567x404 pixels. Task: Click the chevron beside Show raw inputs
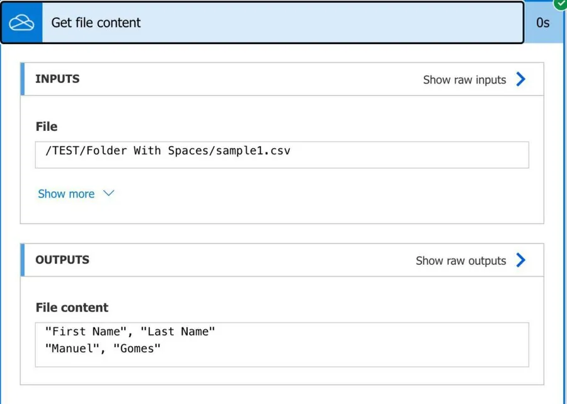520,79
